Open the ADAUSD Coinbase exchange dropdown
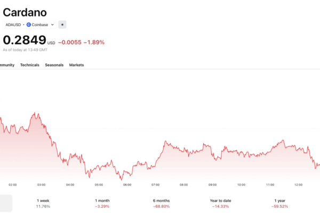 29,24
